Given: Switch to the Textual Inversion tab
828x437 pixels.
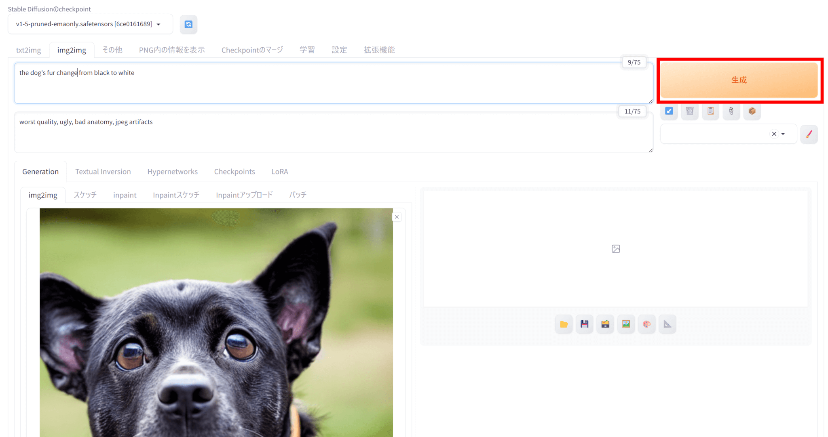Looking at the screenshot, I should pos(103,172).
